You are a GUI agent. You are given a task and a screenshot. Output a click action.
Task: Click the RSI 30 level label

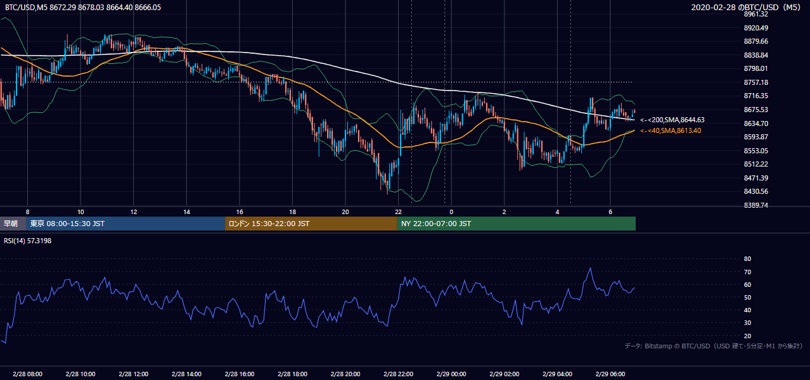pos(747,323)
